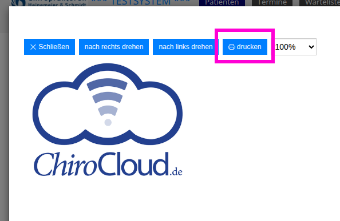340x221 pixels.
Task: Rotate image with nach rechts drehen
Action: coord(114,47)
